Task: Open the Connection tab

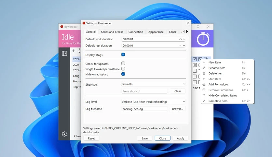Action: (x=136, y=32)
